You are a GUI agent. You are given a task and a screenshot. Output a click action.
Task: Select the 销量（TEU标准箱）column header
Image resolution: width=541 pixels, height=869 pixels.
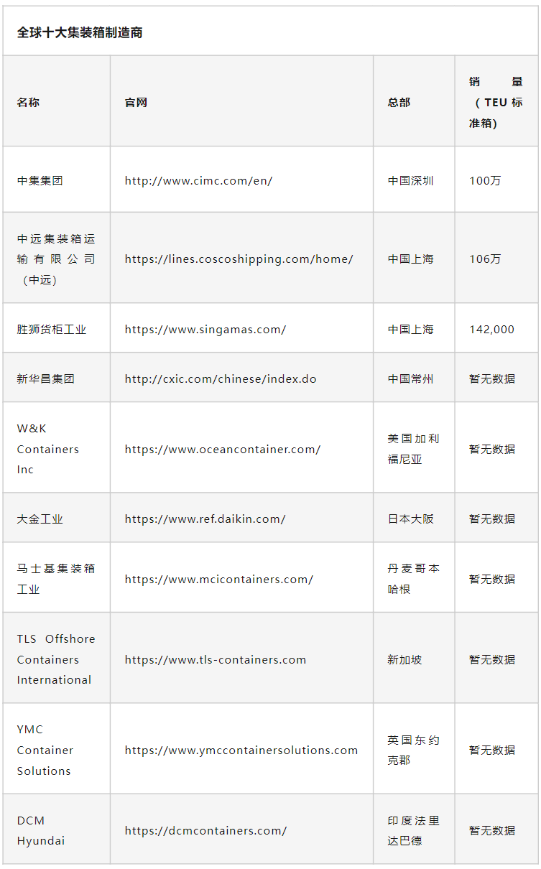click(x=496, y=102)
